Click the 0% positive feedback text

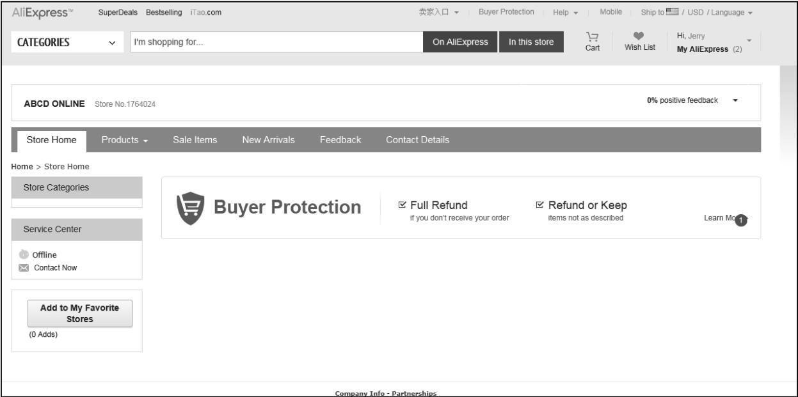(682, 100)
